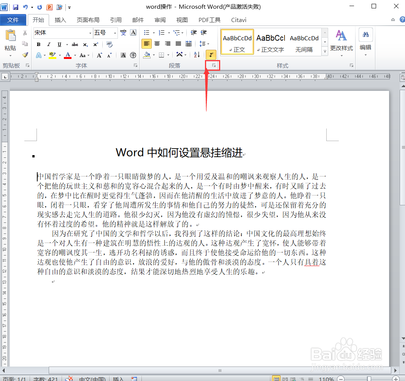The height and width of the screenshot is (381, 405).
Task: Toggle Bold formatting
Action: [x=38, y=44]
